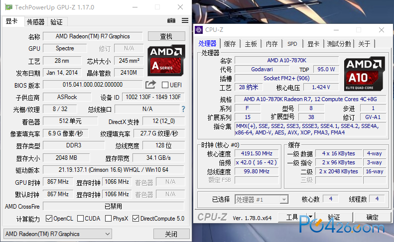Toggle the OpenCL checkbox
This screenshot has width=394, height=242.
click(49, 219)
